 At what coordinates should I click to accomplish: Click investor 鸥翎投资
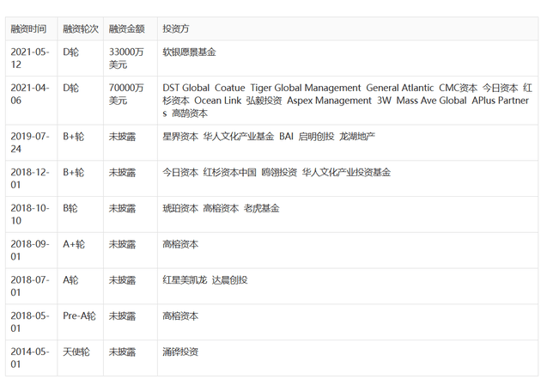279,173
